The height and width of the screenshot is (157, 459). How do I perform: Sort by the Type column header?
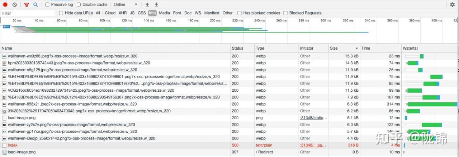(x=276, y=48)
